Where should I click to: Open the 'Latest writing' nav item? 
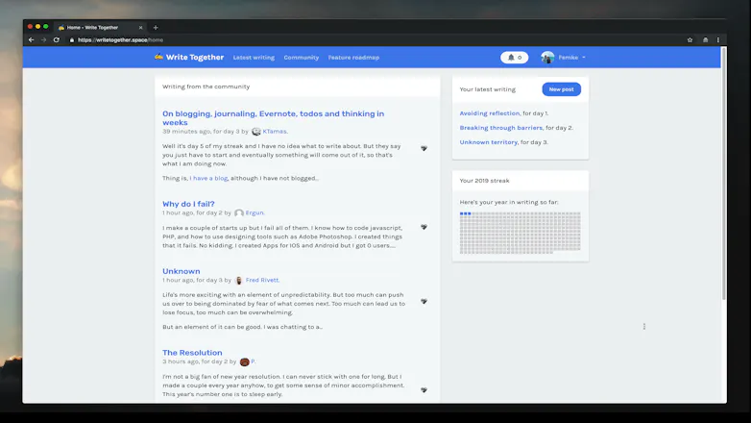[254, 58]
